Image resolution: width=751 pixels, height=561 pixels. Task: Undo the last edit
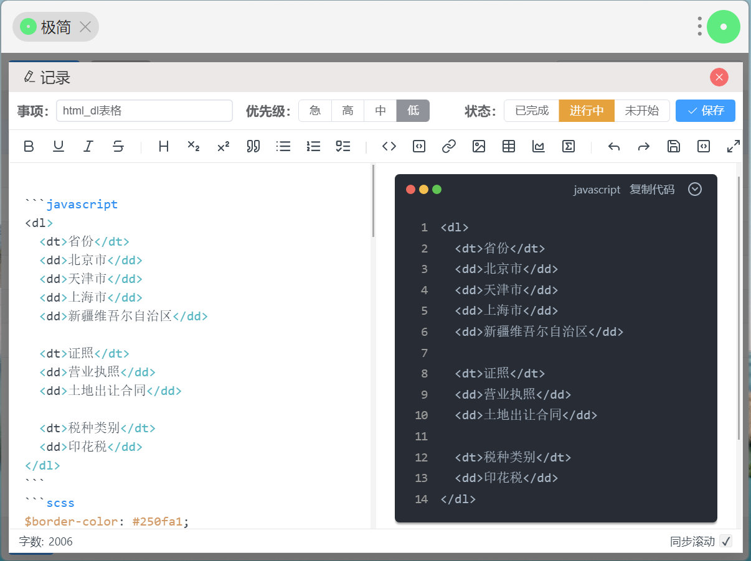click(x=614, y=146)
